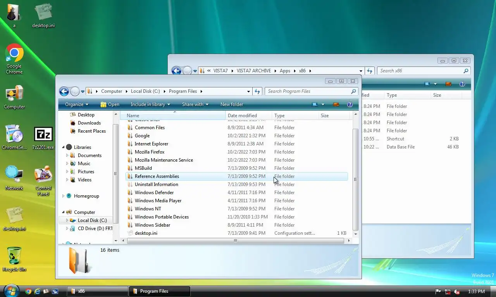The image size is (496, 297).
Task: Click the volume muted tray icon
Action: pos(457,292)
